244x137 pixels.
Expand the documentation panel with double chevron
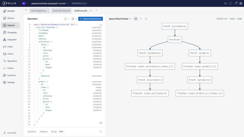coord(26,10)
